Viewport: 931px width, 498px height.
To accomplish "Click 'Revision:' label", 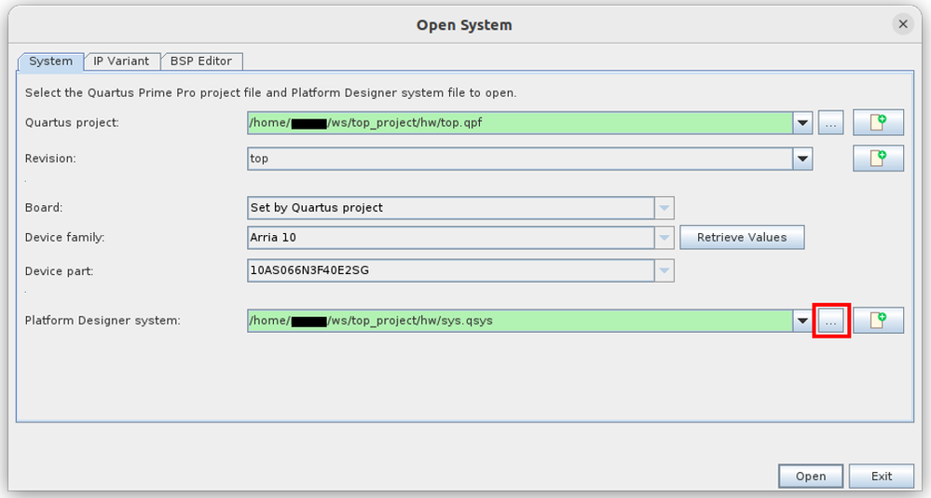I will (x=50, y=159).
